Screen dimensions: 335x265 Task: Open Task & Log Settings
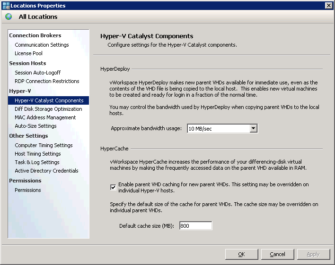(x=37, y=162)
